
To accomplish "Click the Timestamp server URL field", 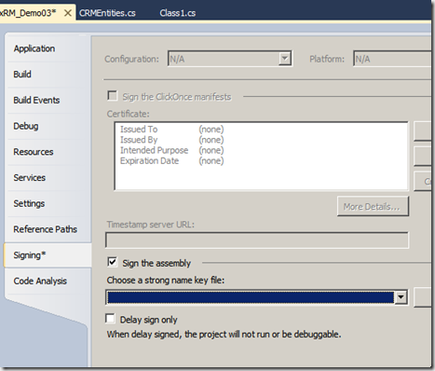I will point(257,240).
